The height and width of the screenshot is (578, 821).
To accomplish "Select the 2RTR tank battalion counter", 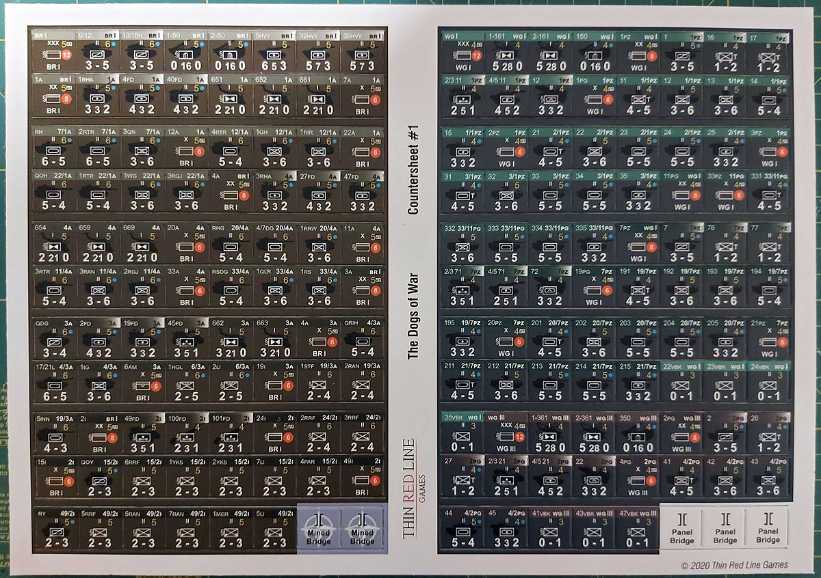I will [98, 147].
